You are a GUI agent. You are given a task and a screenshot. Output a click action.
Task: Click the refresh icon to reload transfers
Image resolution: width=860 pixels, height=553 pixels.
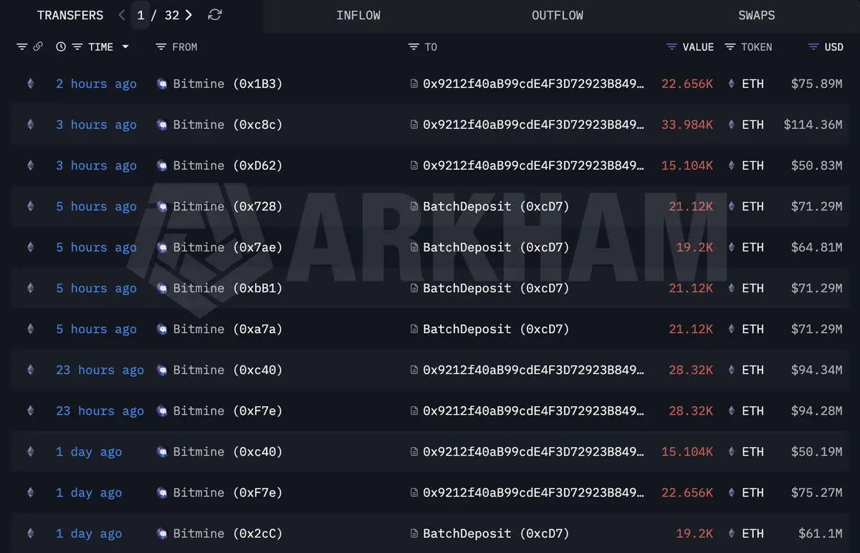pos(214,14)
